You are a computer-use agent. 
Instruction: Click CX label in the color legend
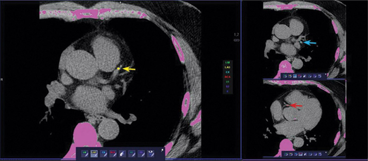(227, 72)
